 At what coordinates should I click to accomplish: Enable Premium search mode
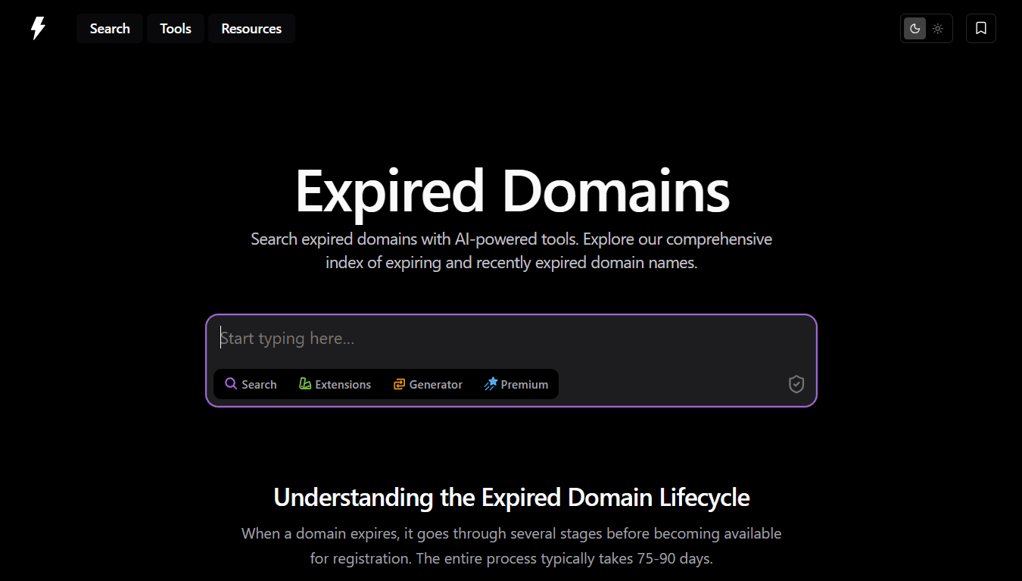pos(516,384)
